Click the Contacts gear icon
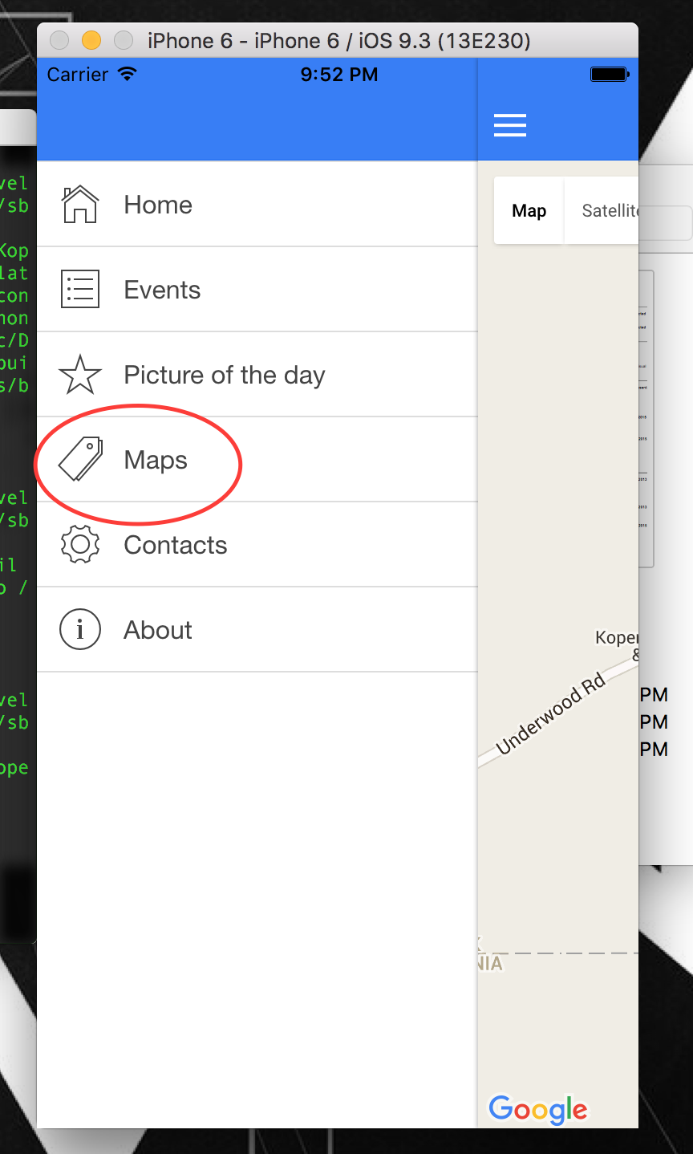693x1154 pixels. coord(80,545)
